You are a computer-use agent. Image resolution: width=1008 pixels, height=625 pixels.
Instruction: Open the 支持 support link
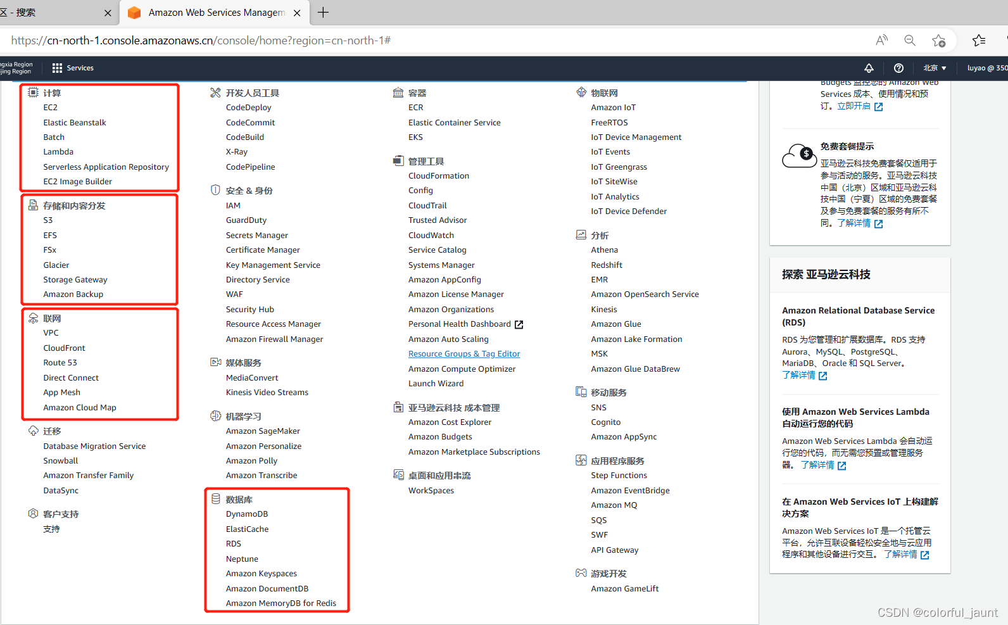(51, 529)
